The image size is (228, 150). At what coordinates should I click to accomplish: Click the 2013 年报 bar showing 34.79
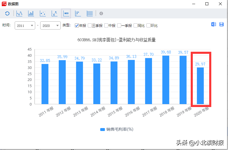80,83
